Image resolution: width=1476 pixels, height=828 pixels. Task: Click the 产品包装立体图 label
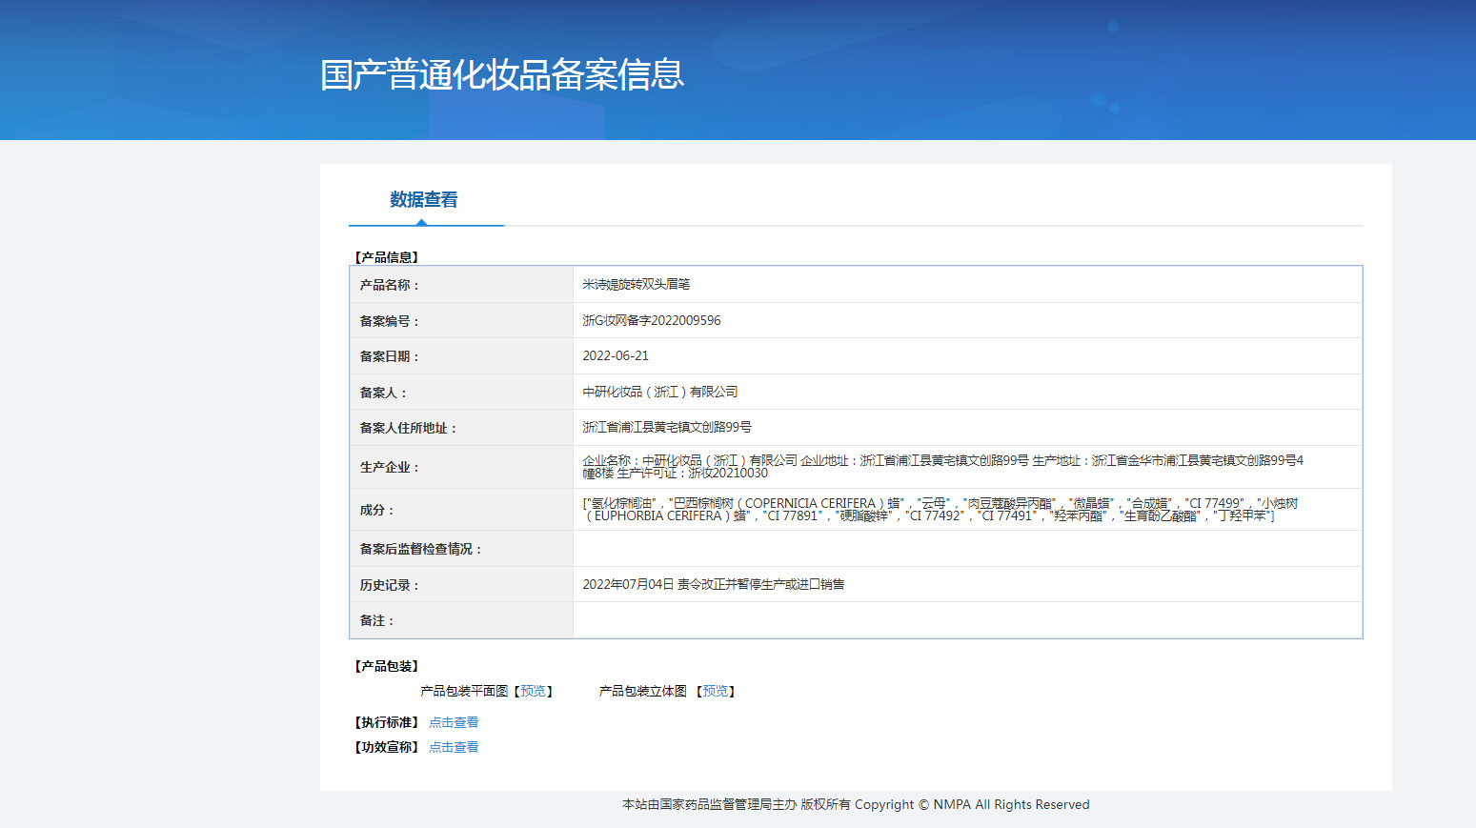click(643, 692)
